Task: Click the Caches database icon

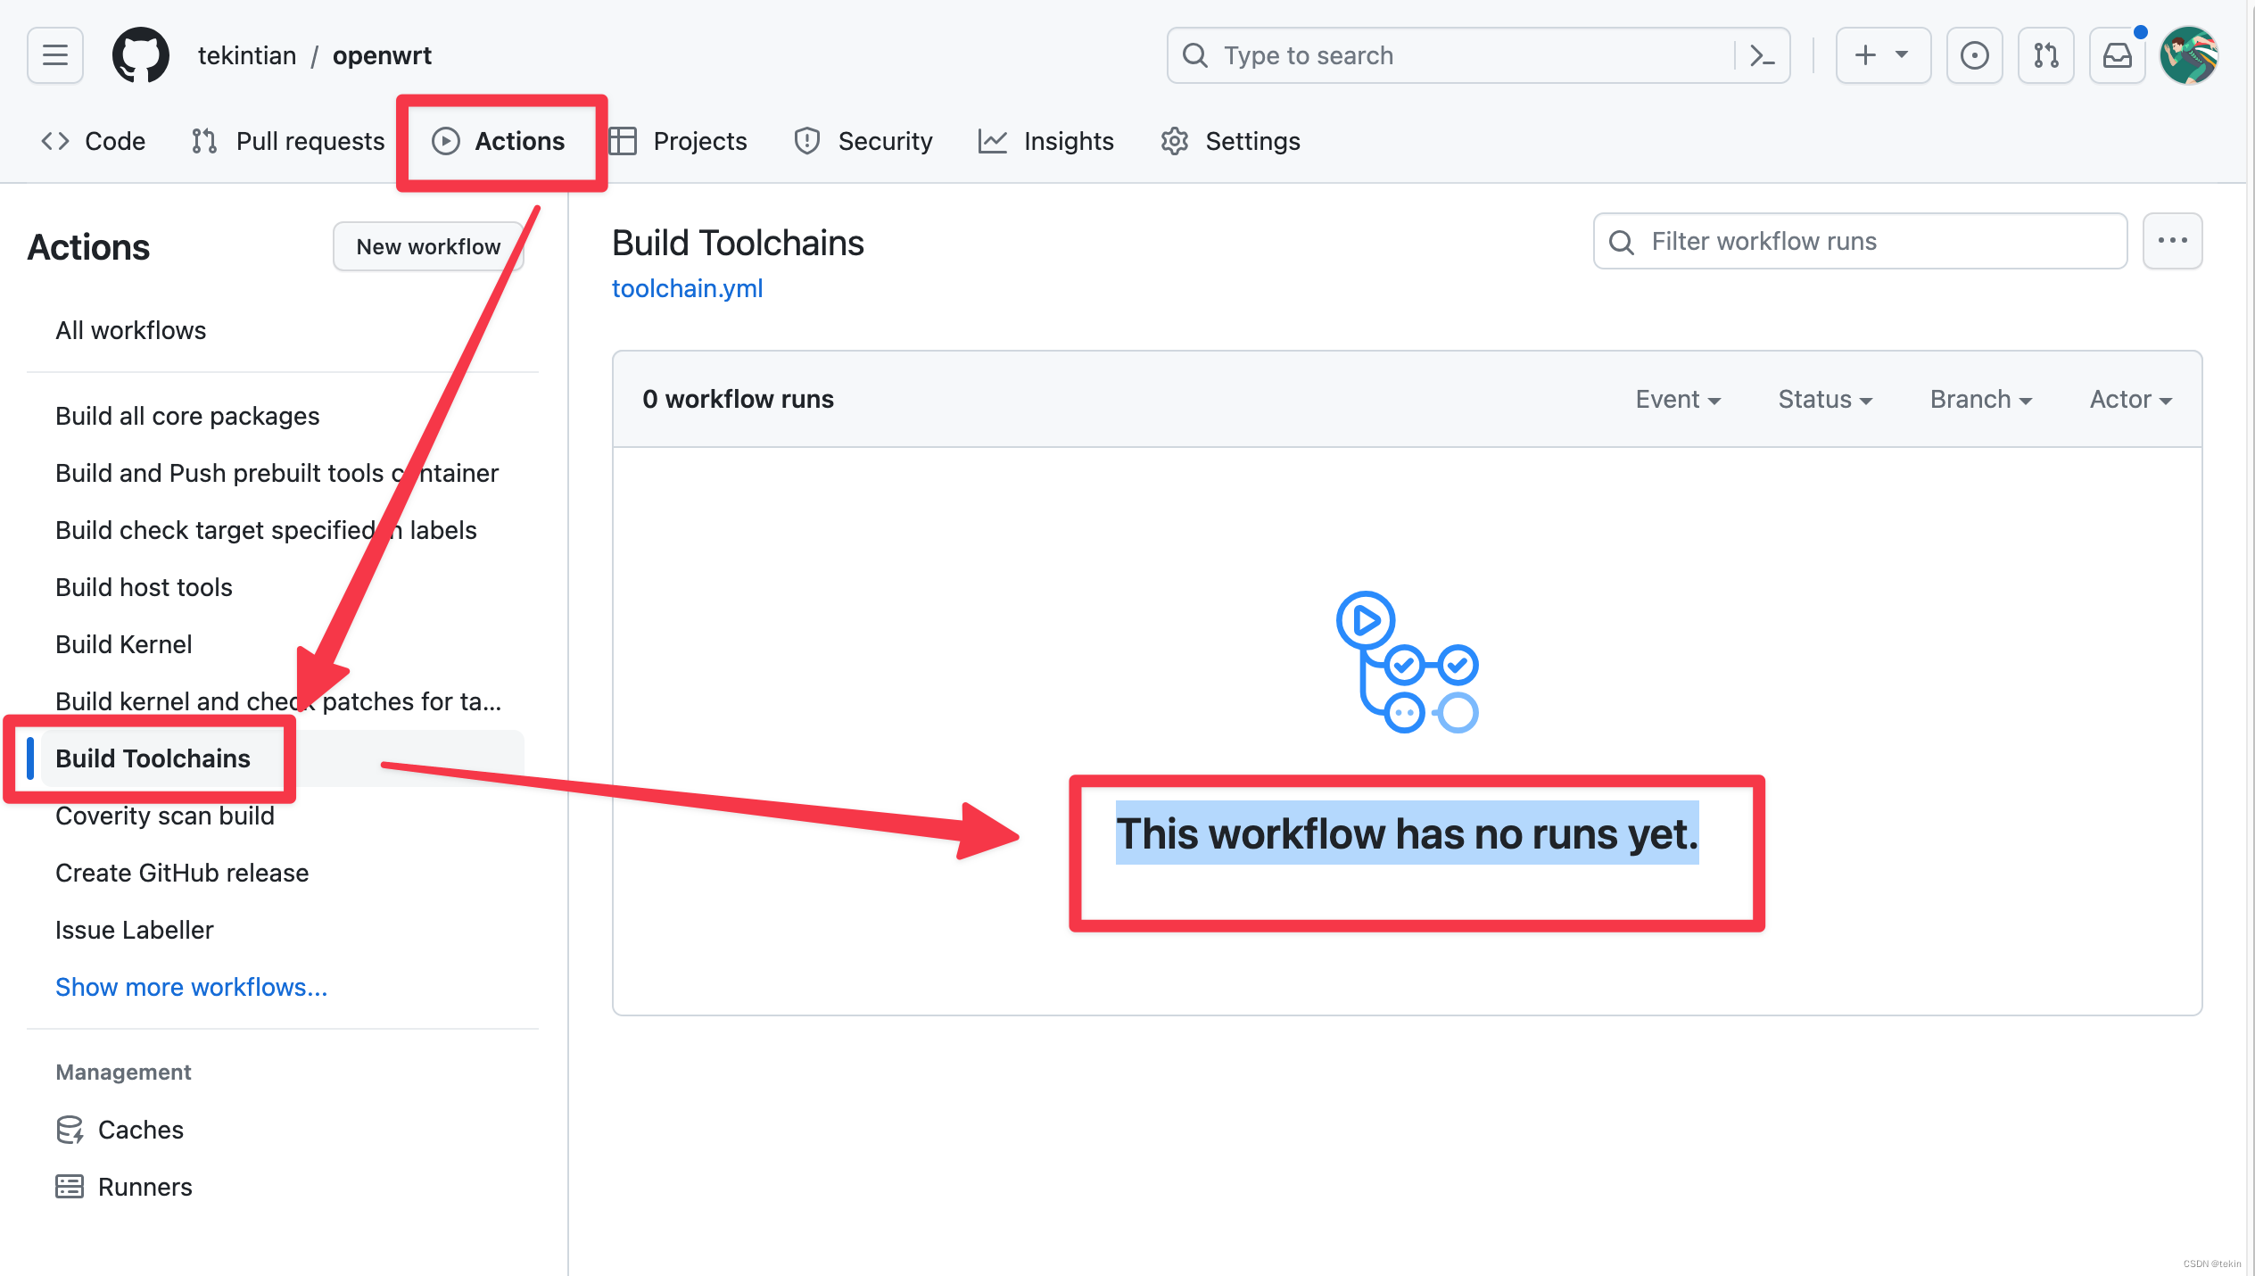Action: click(x=70, y=1130)
